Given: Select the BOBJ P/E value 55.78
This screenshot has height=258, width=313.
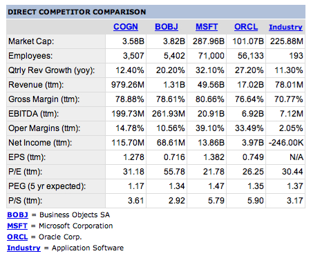Looking at the screenshot, I should coord(174,172).
